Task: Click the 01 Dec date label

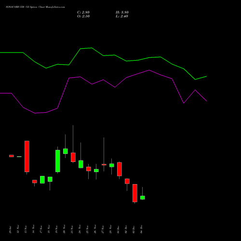Action: (118, 229)
